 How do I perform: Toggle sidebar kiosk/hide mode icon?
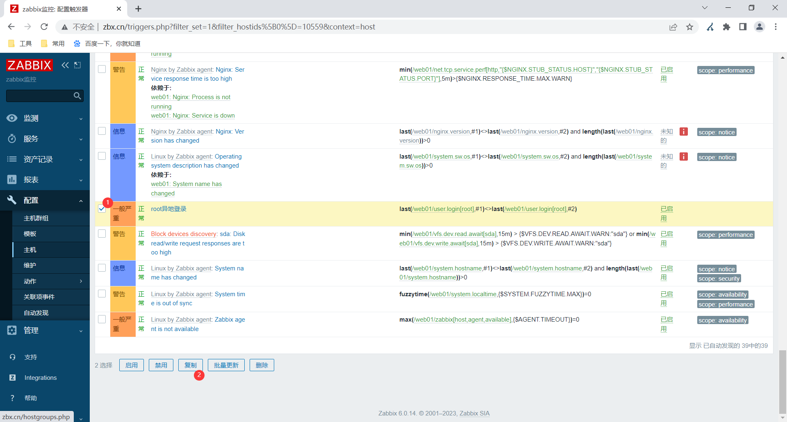point(77,65)
